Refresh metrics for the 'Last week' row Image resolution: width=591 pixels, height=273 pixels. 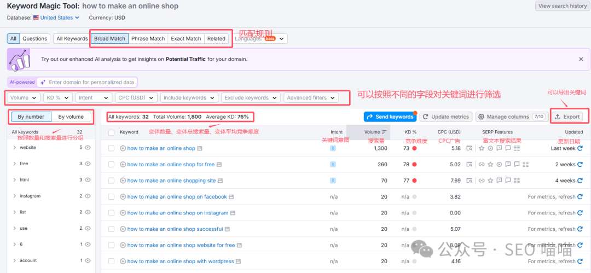pos(580,148)
